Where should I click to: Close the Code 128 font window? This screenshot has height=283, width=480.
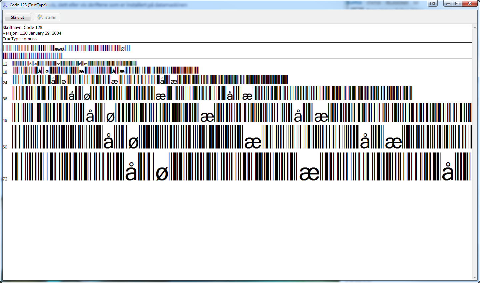click(x=470, y=4)
